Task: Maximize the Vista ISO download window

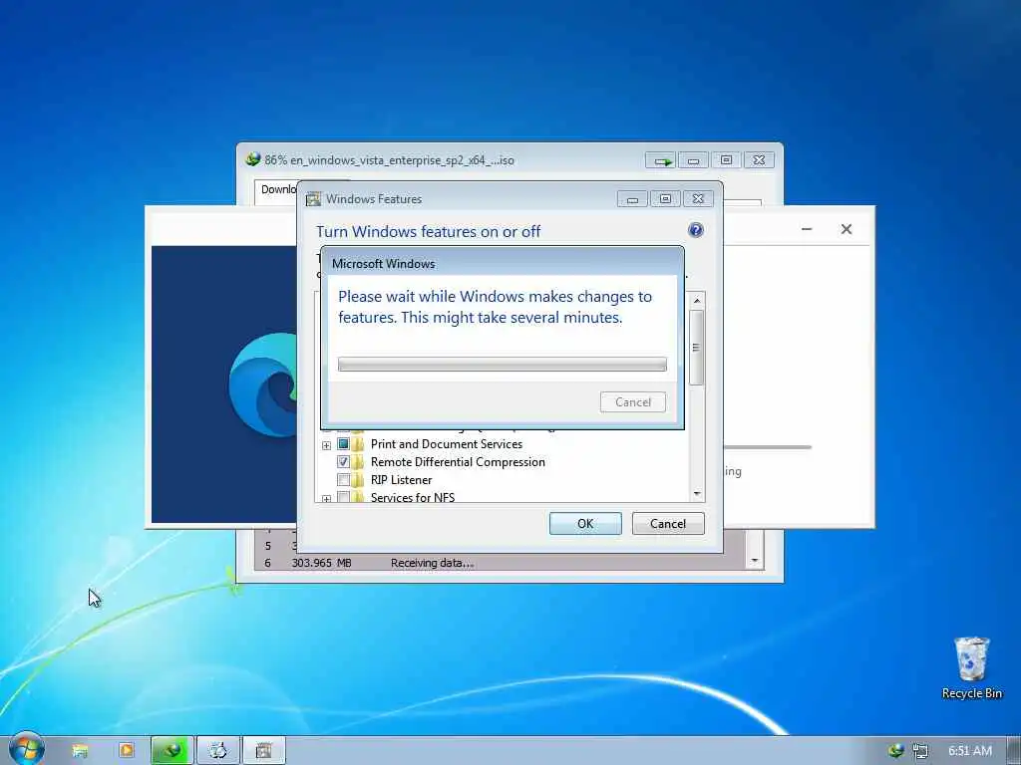Action: click(726, 160)
